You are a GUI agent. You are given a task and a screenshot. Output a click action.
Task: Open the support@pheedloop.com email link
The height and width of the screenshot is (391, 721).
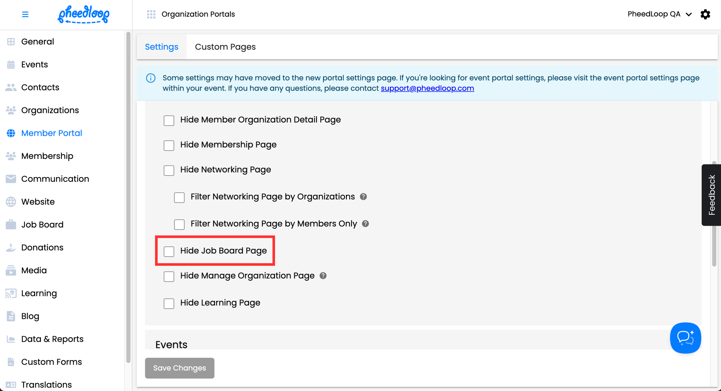click(427, 88)
